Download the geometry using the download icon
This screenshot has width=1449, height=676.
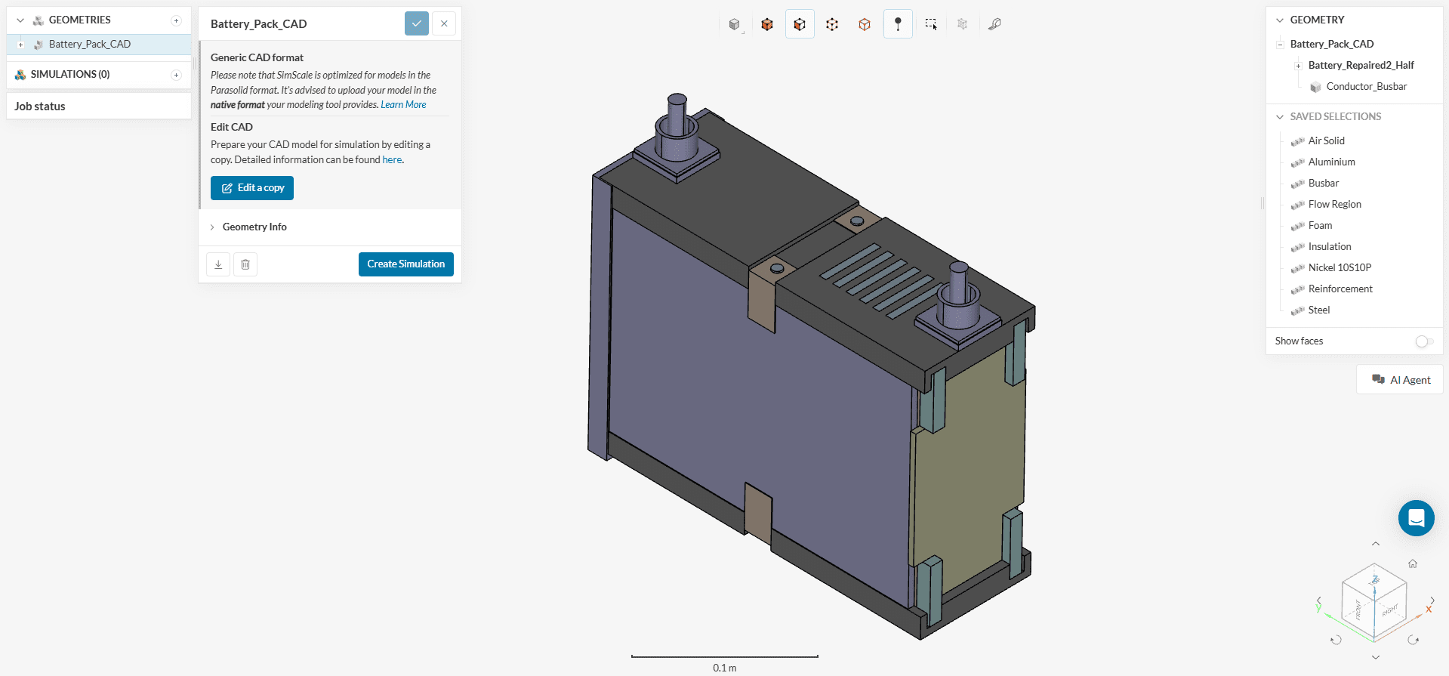(x=218, y=264)
